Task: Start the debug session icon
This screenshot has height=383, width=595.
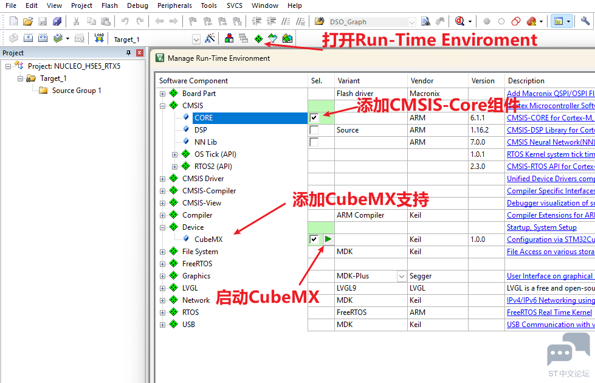Action: pos(460,21)
